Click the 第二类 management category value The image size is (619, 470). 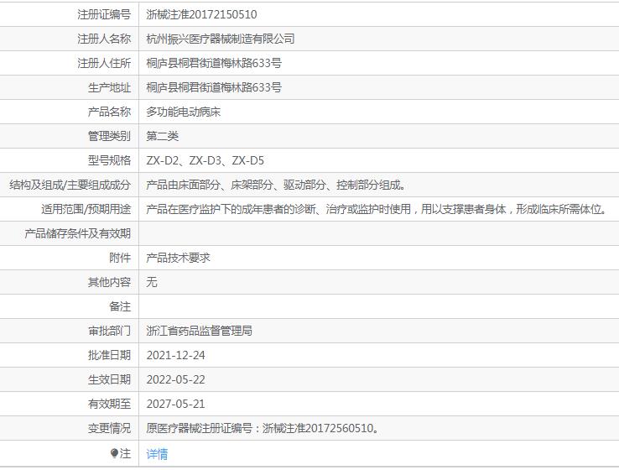click(162, 136)
